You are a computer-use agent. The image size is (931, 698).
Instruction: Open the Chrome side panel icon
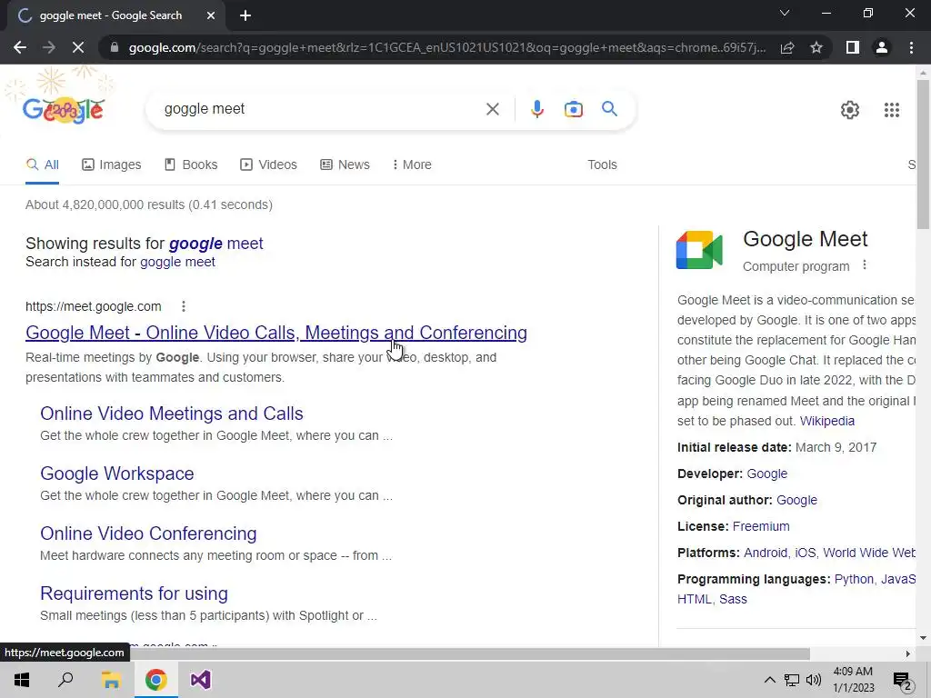coord(853,47)
